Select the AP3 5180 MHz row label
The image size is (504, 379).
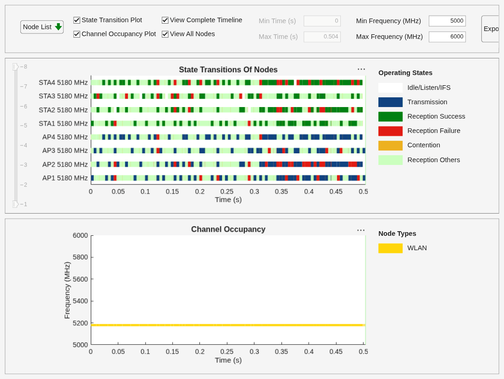point(65,151)
